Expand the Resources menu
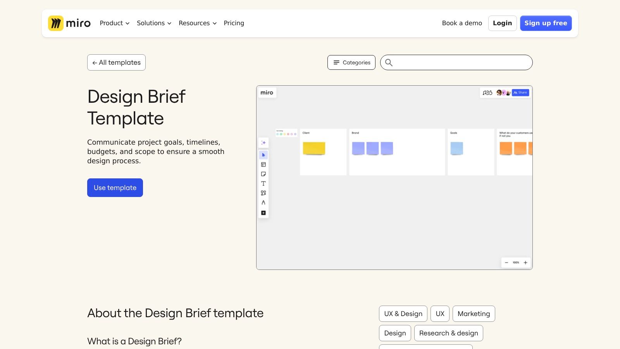 click(x=198, y=23)
